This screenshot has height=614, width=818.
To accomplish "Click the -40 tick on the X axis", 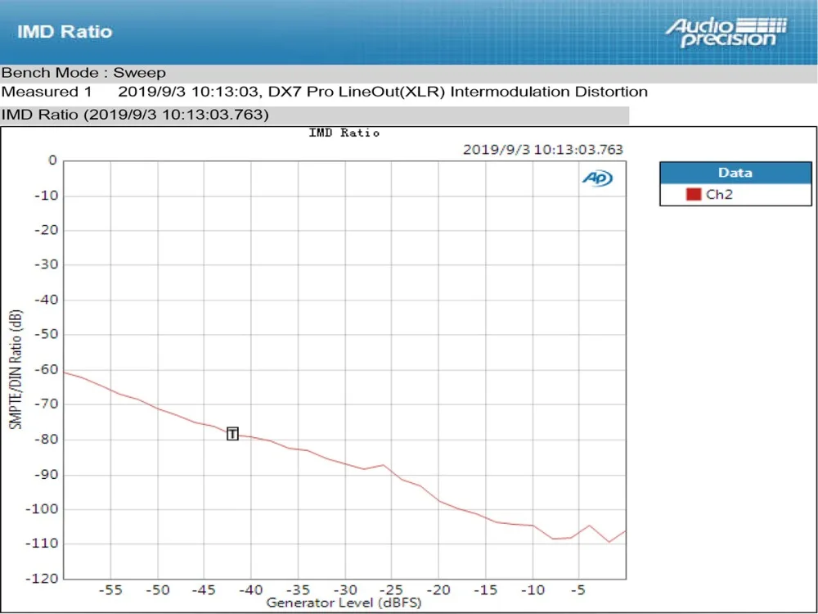I will (x=250, y=590).
